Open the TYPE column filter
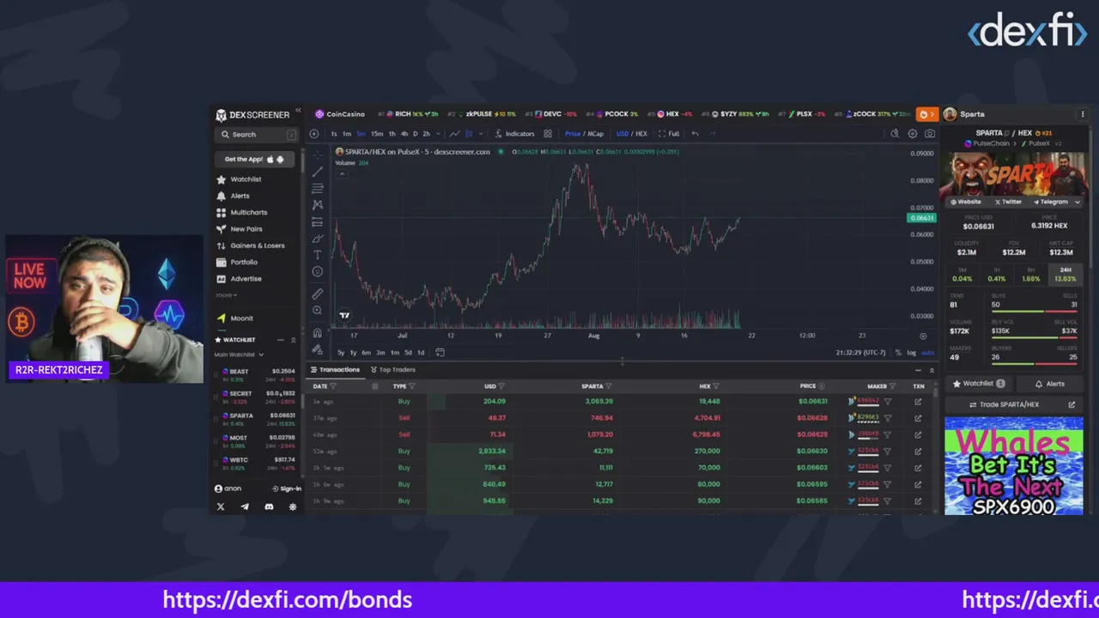This screenshot has width=1099, height=618. pyautogui.click(x=411, y=386)
